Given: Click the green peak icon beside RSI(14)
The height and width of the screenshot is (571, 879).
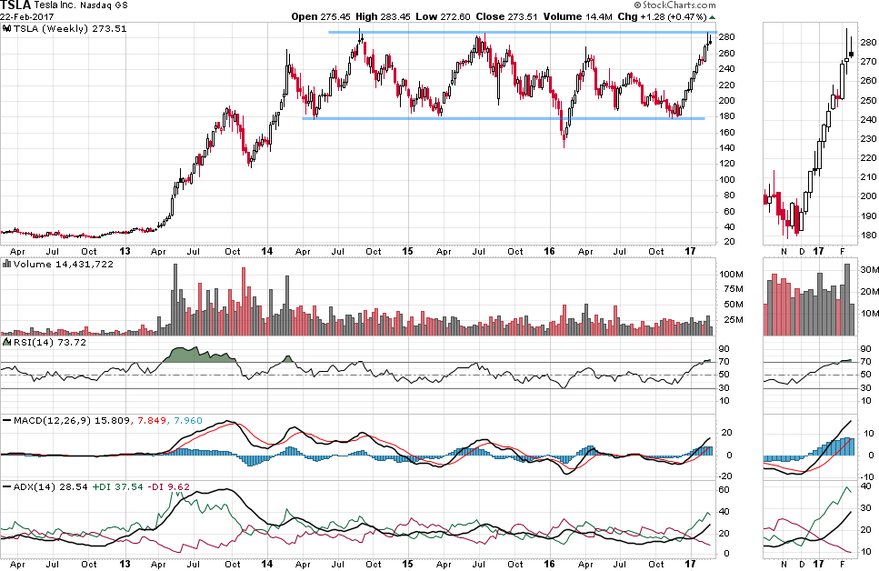Looking at the screenshot, I should 6,342.
